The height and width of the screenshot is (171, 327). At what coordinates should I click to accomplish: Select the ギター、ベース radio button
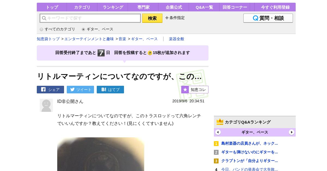pos(83,29)
